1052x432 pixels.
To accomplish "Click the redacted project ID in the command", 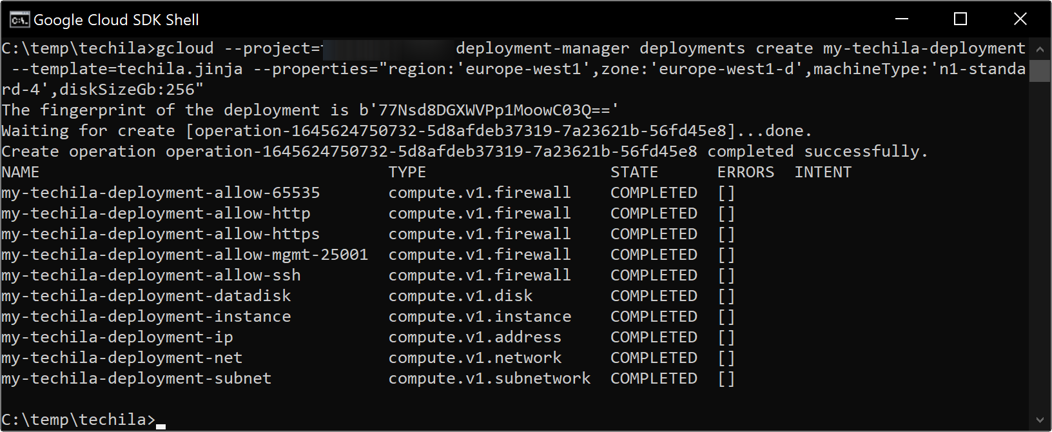I will 388,49.
